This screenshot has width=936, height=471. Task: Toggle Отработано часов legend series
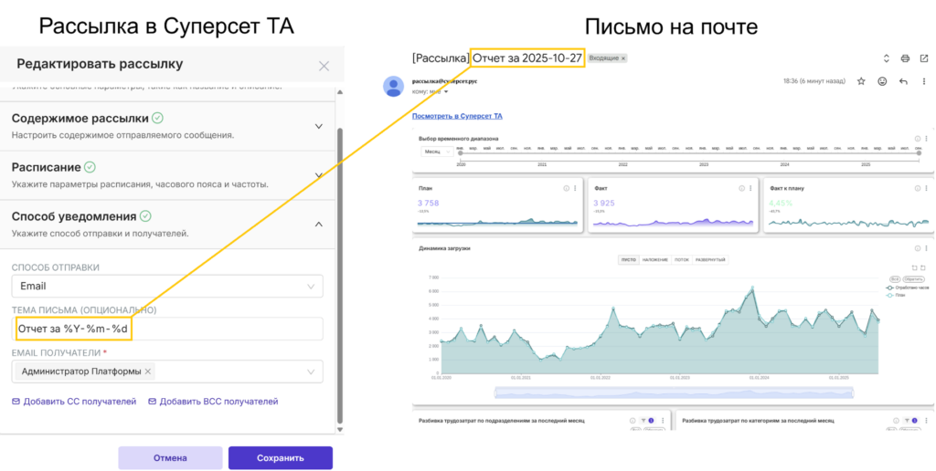tap(908, 288)
